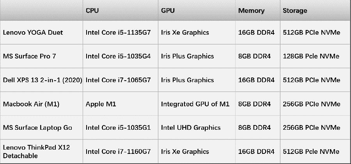The image size is (351, 164).
Task: Select the Storage column header
Action: tap(295, 11)
